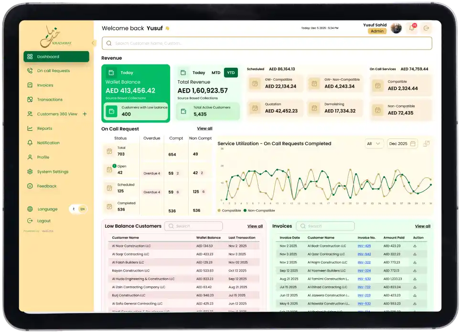The height and width of the screenshot is (335, 462).
Task: Click Customers with Low balance icon
Action: tap(112, 111)
